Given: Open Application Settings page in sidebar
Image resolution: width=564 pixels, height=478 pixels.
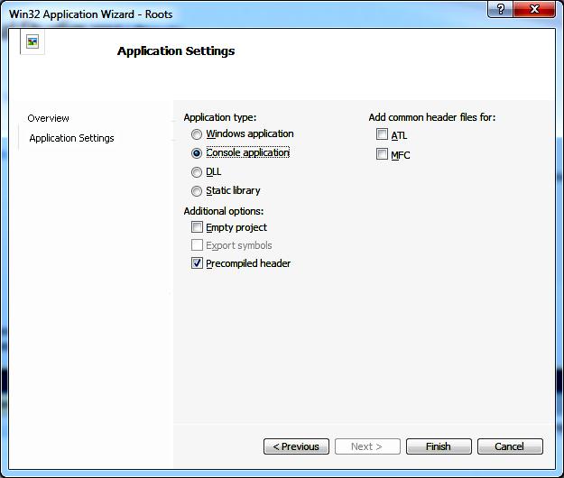Looking at the screenshot, I should click(71, 138).
